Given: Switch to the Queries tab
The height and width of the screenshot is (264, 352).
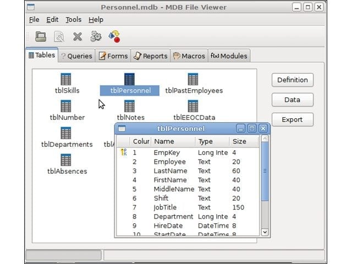Looking at the screenshot, I should [x=76, y=56].
